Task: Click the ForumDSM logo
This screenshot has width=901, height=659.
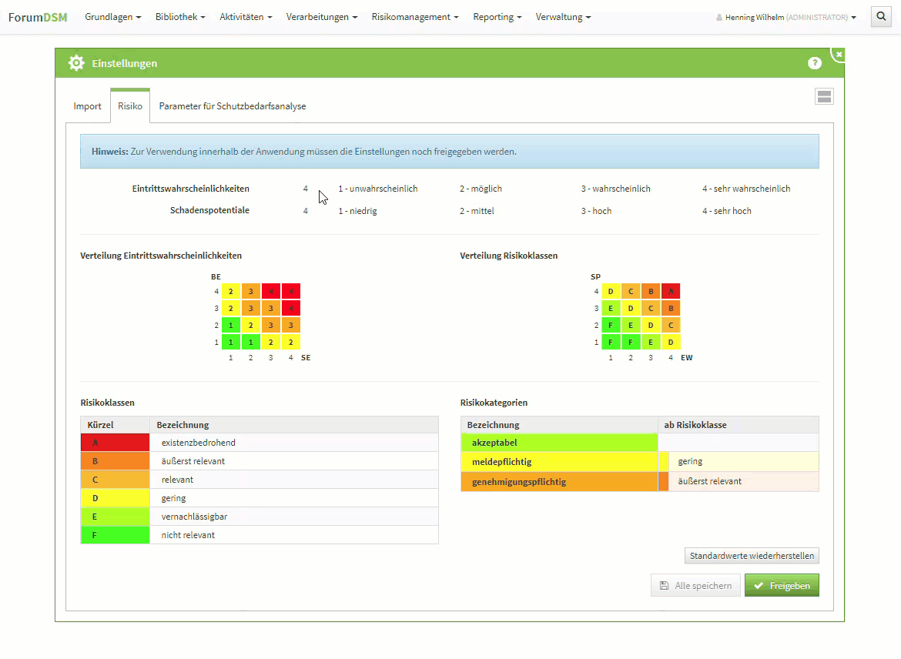Action: coord(38,17)
